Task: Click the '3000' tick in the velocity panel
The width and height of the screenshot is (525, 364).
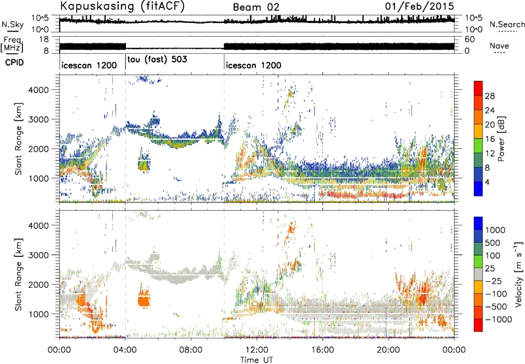Action: pyautogui.click(x=40, y=255)
